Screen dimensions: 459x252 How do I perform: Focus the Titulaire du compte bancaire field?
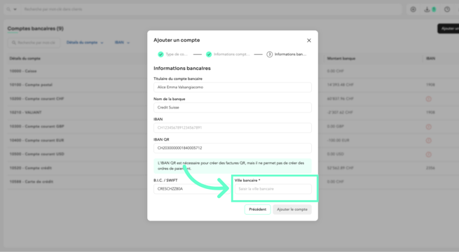(x=233, y=87)
